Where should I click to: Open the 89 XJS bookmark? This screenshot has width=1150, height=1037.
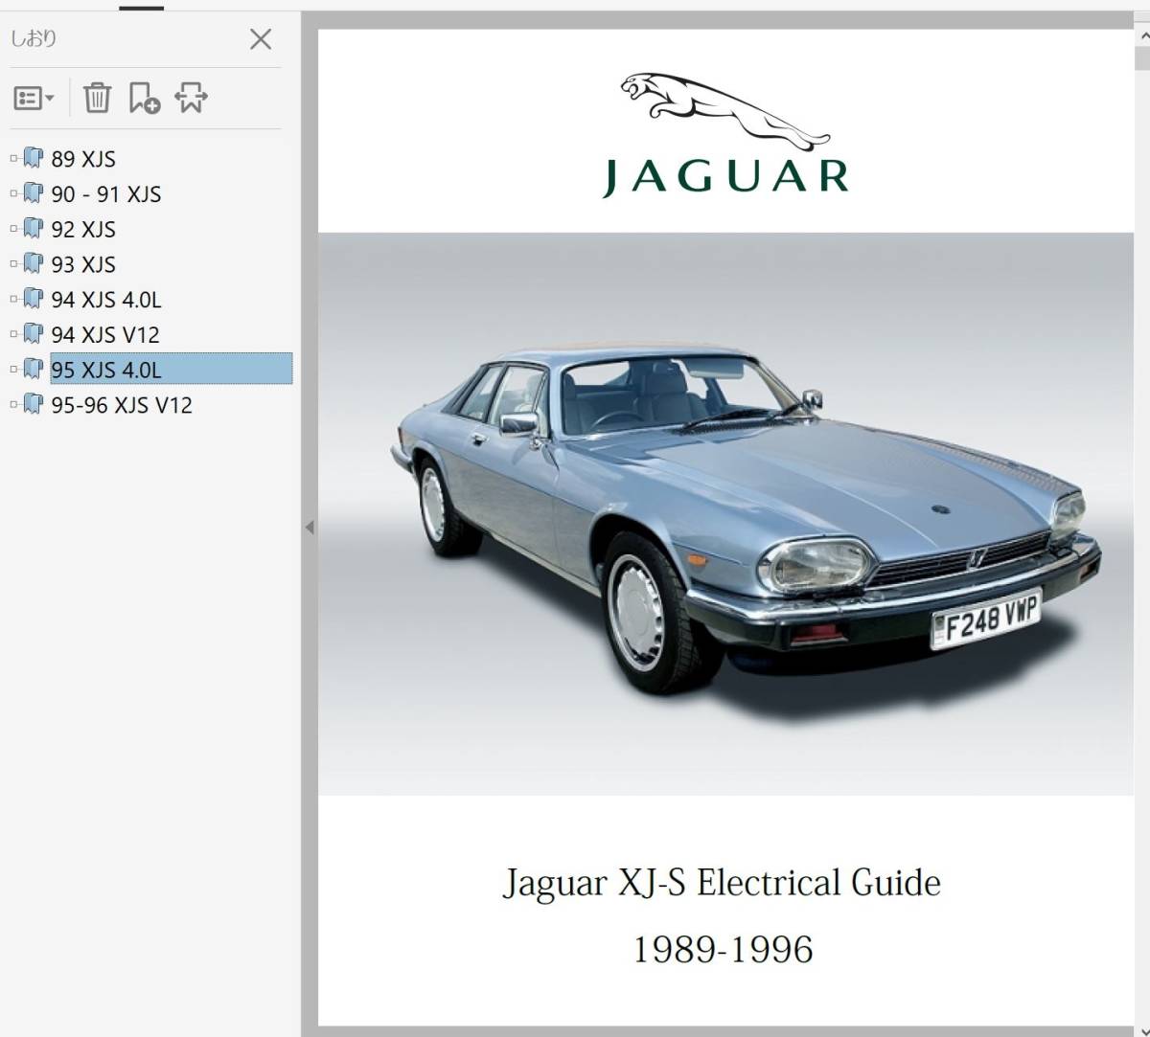(x=83, y=159)
